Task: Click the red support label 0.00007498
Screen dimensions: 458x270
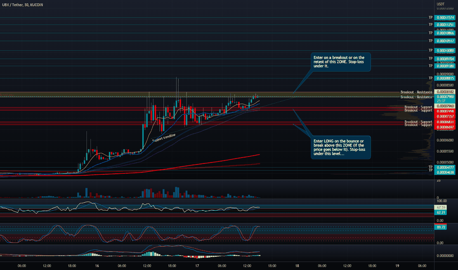Action: (x=445, y=111)
